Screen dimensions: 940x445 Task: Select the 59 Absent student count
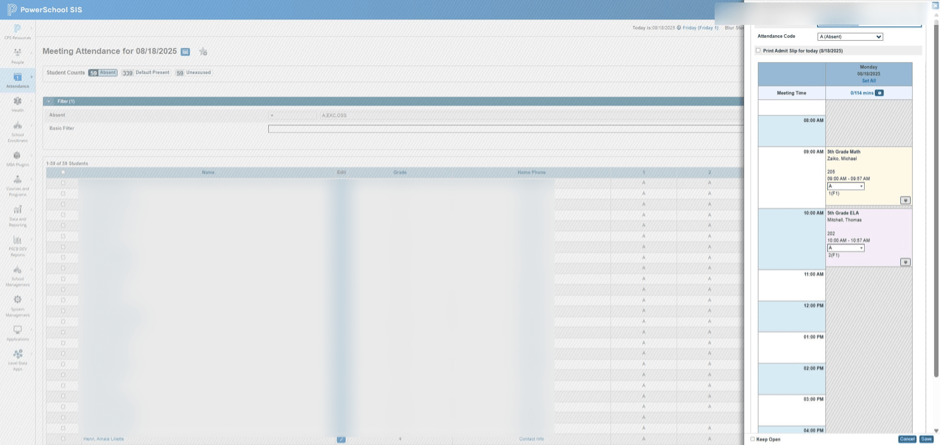pos(103,73)
